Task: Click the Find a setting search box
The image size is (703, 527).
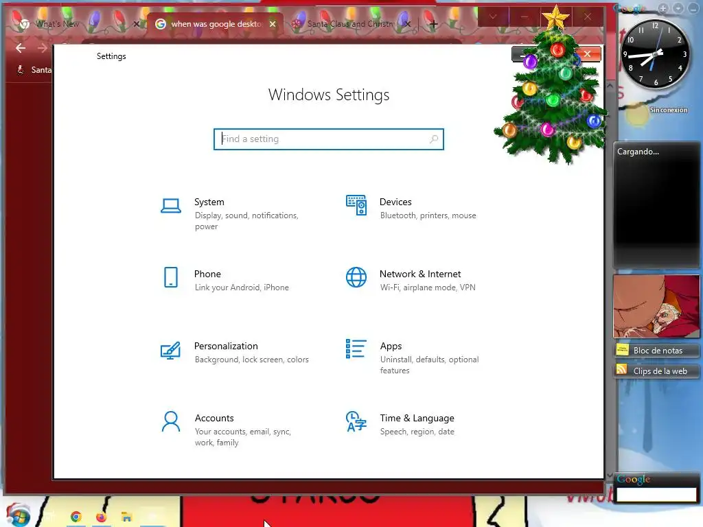Action: (329, 139)
